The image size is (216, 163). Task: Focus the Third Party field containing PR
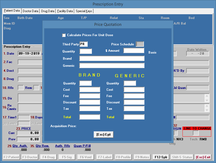[x=84, y=44]
